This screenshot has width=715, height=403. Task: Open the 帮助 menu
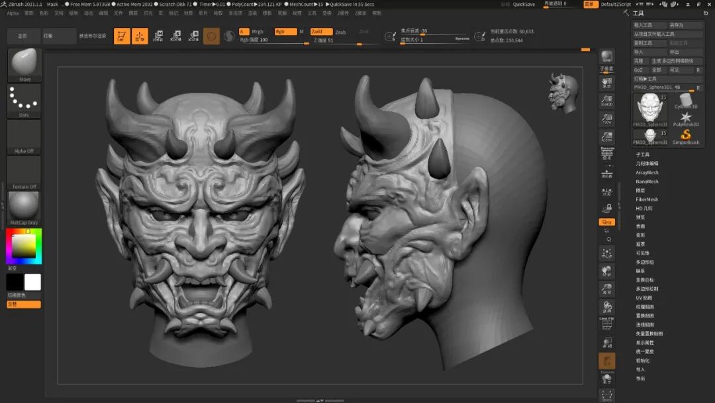(x=377, y=13)
